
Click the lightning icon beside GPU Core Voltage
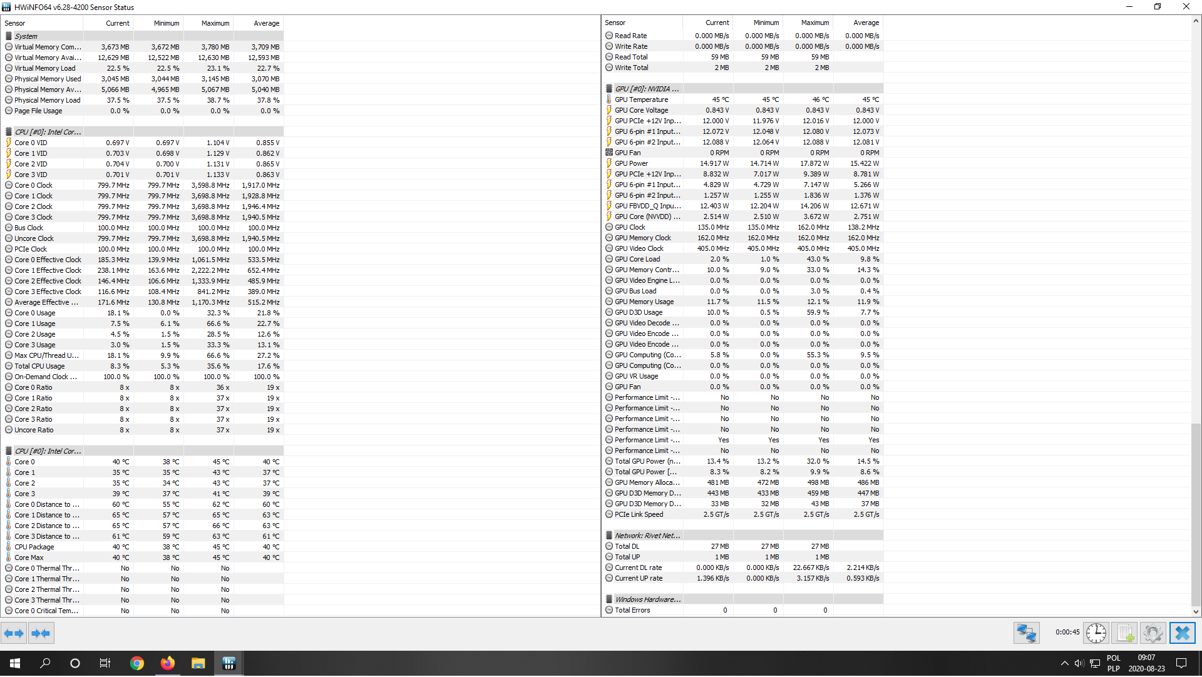click(609, 110)
